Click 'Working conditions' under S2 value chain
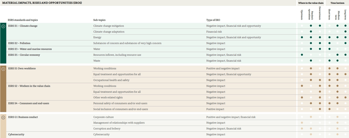The image size is (349, 138). click(105, 86)
